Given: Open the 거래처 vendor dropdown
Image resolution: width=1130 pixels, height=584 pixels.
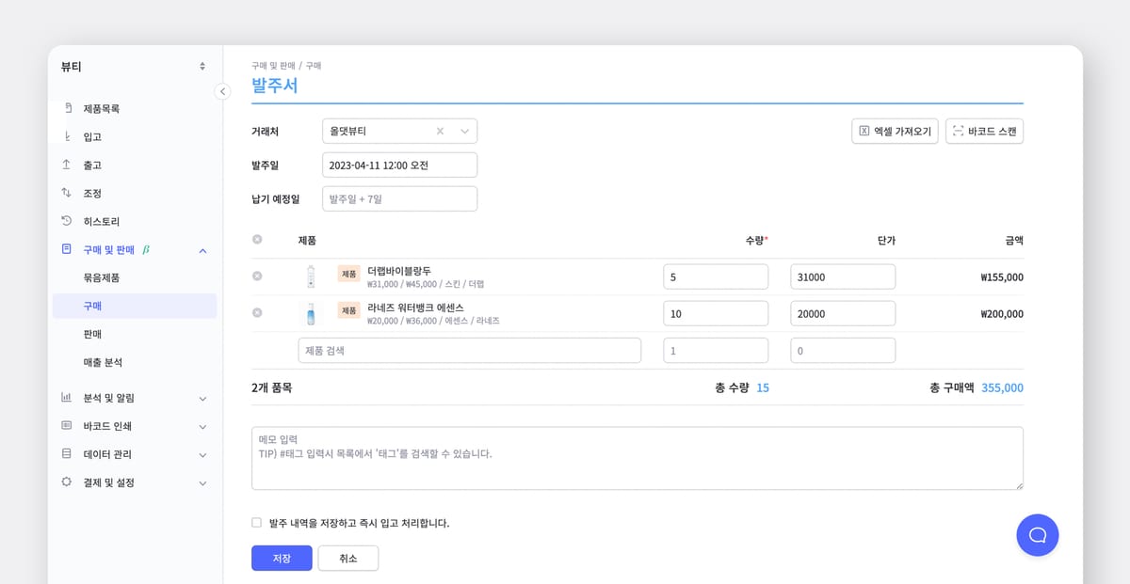Looking at the screenshot, I should 462,131.
